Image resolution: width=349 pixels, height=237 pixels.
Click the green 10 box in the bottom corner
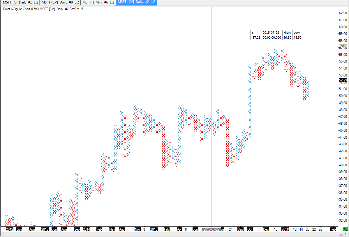[345, 229]
